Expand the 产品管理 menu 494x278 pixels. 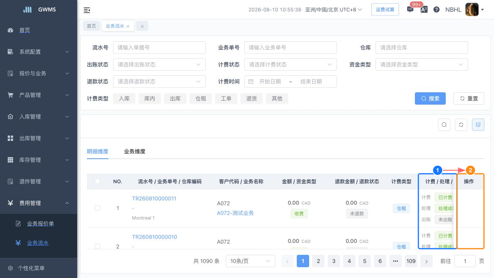coord(39,95)
